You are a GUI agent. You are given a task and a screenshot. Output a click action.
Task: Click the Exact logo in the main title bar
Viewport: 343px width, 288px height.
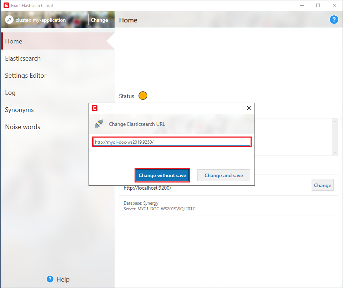pyautogui.click(x=6, y=5)
